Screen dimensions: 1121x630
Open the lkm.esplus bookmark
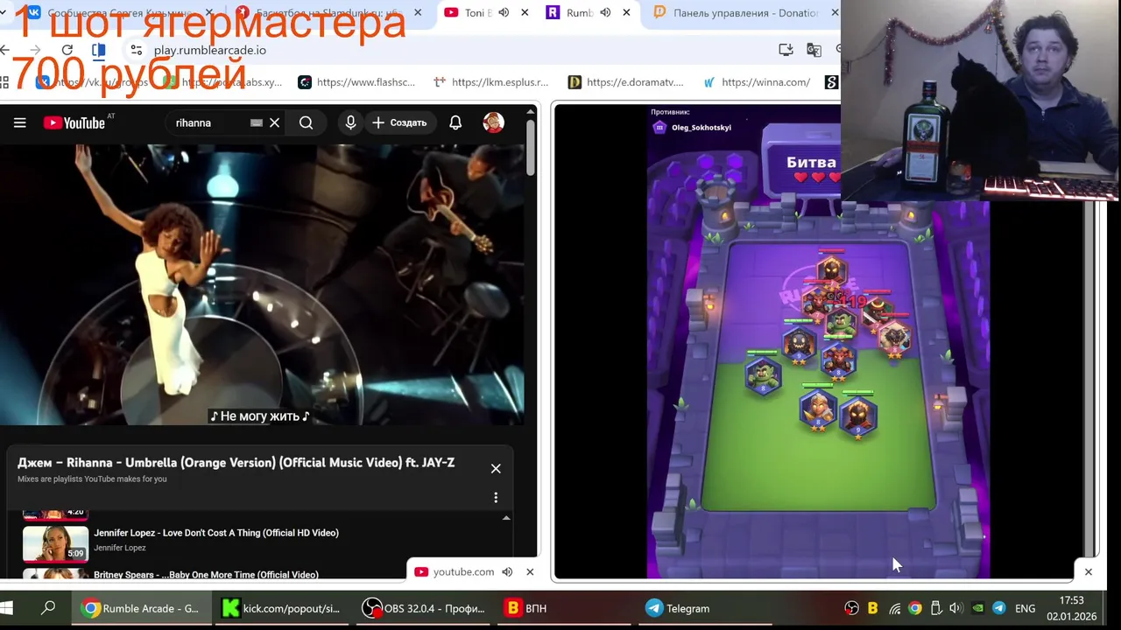click(x=491, y=82)
